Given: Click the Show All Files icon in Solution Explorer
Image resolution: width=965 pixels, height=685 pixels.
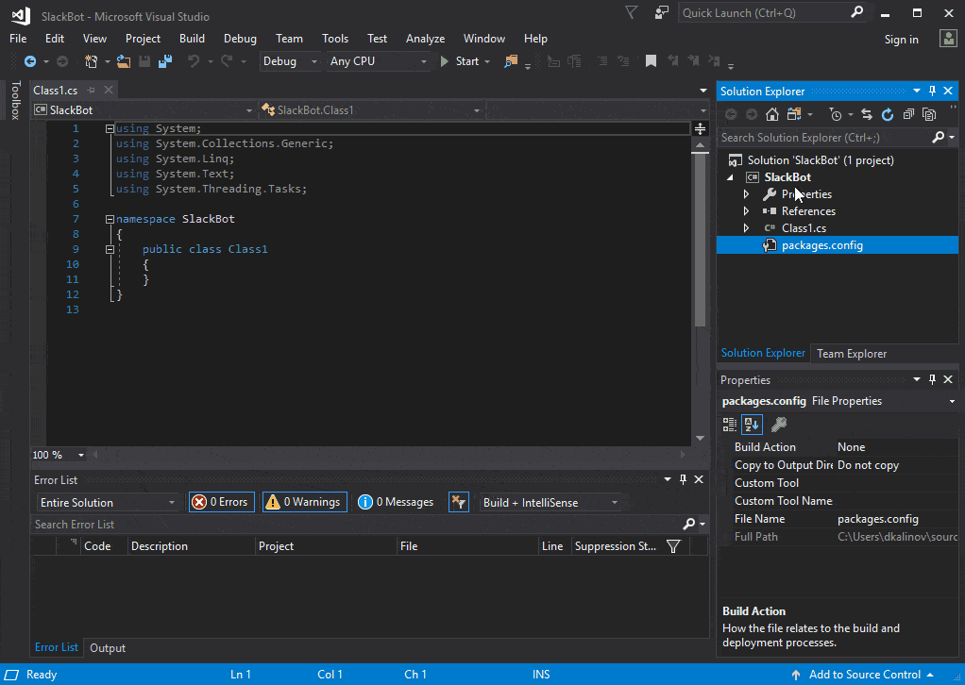Looking at the screenshot, I should click(x=929, y=114).
